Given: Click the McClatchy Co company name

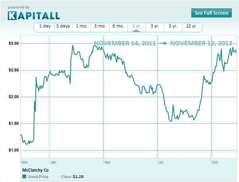Looking at the screenshot, I should [x=35, y=170].
